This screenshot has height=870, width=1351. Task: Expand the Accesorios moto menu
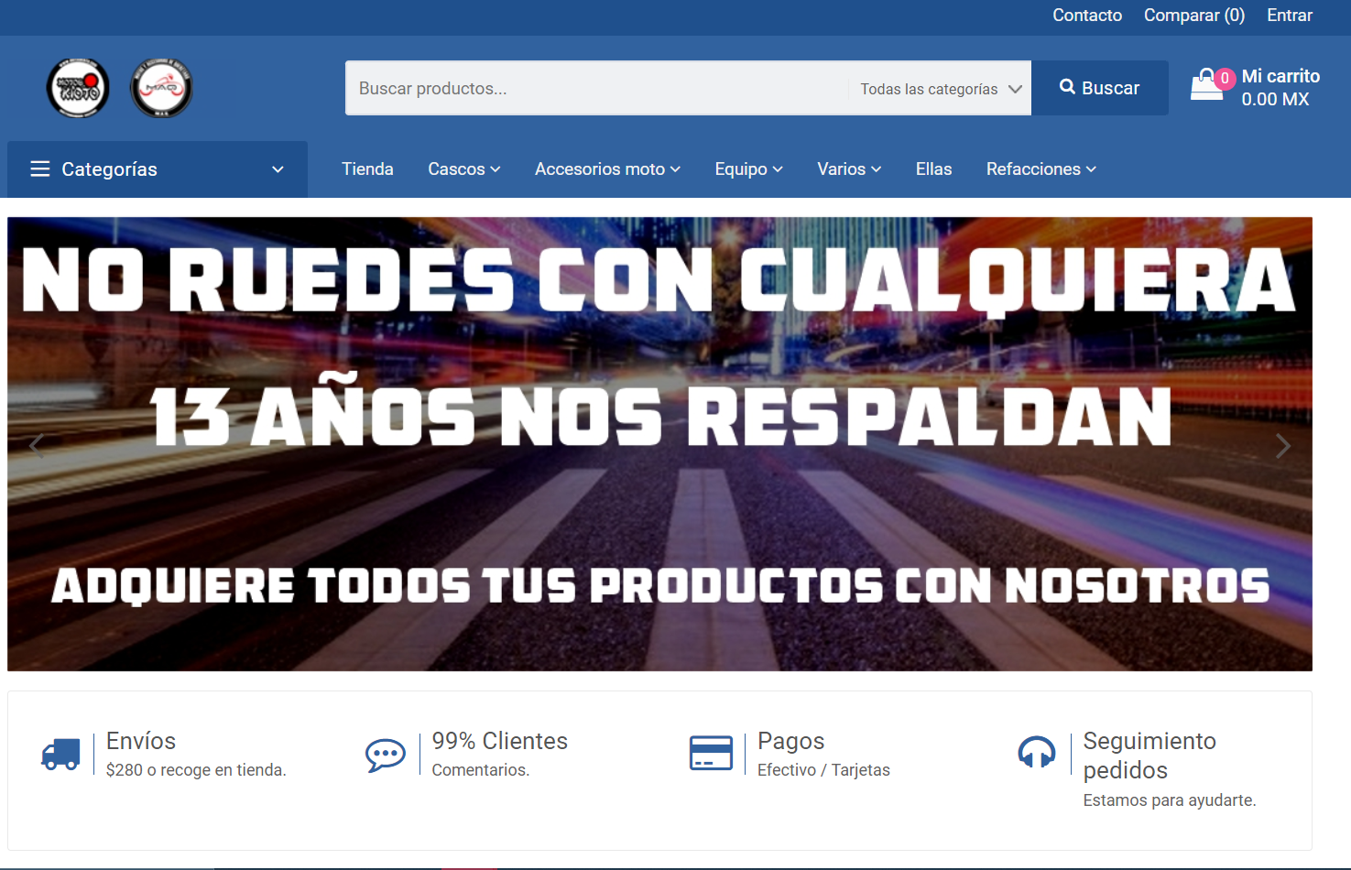pos(607,169)
